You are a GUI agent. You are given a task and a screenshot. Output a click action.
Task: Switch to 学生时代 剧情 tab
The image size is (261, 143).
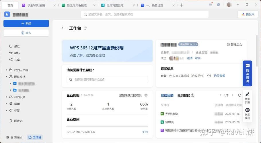36,5
